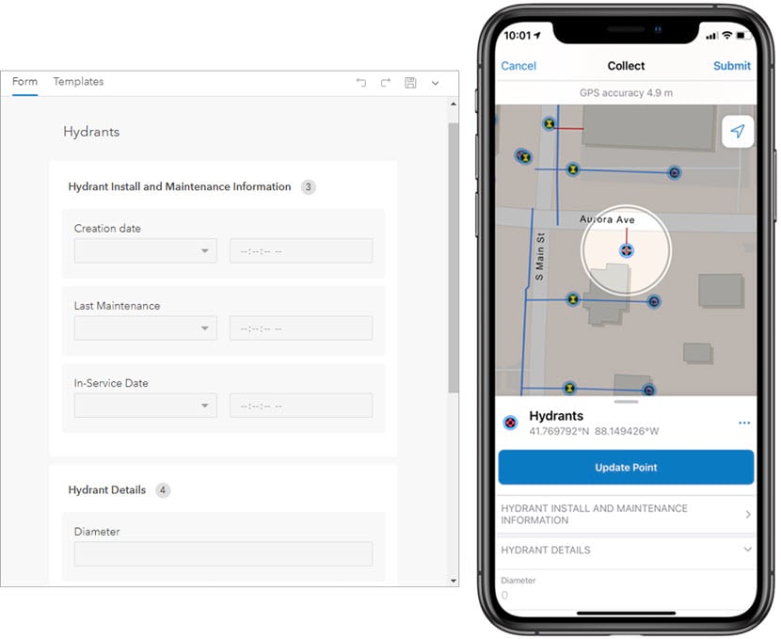
Task: Click the form scrollbar down arrow
Action: click(x=454, y=581)
